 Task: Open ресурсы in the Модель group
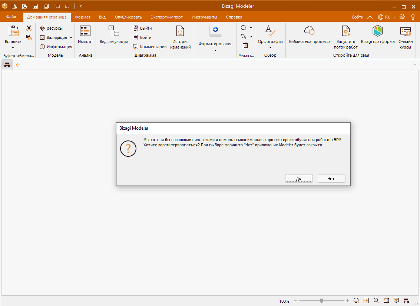pyautogui.click(x=51, y=28)
